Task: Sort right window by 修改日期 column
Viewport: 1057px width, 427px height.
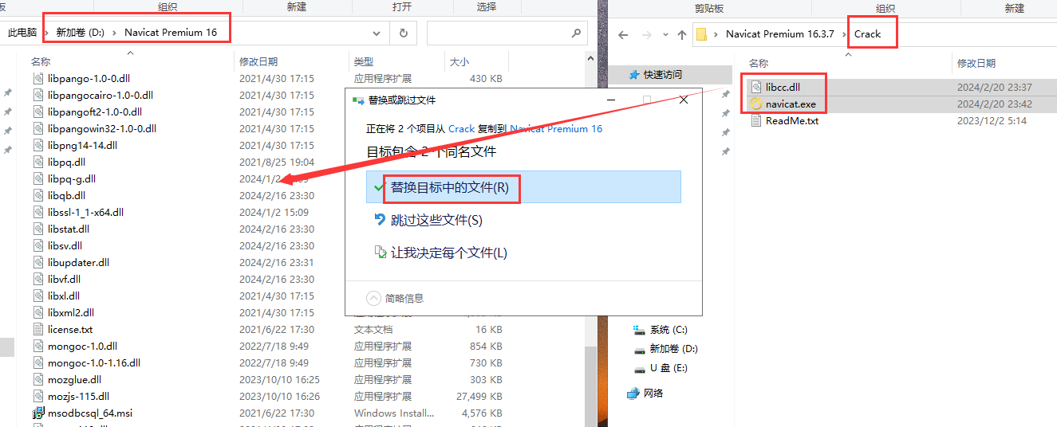Action: [976, 63]
